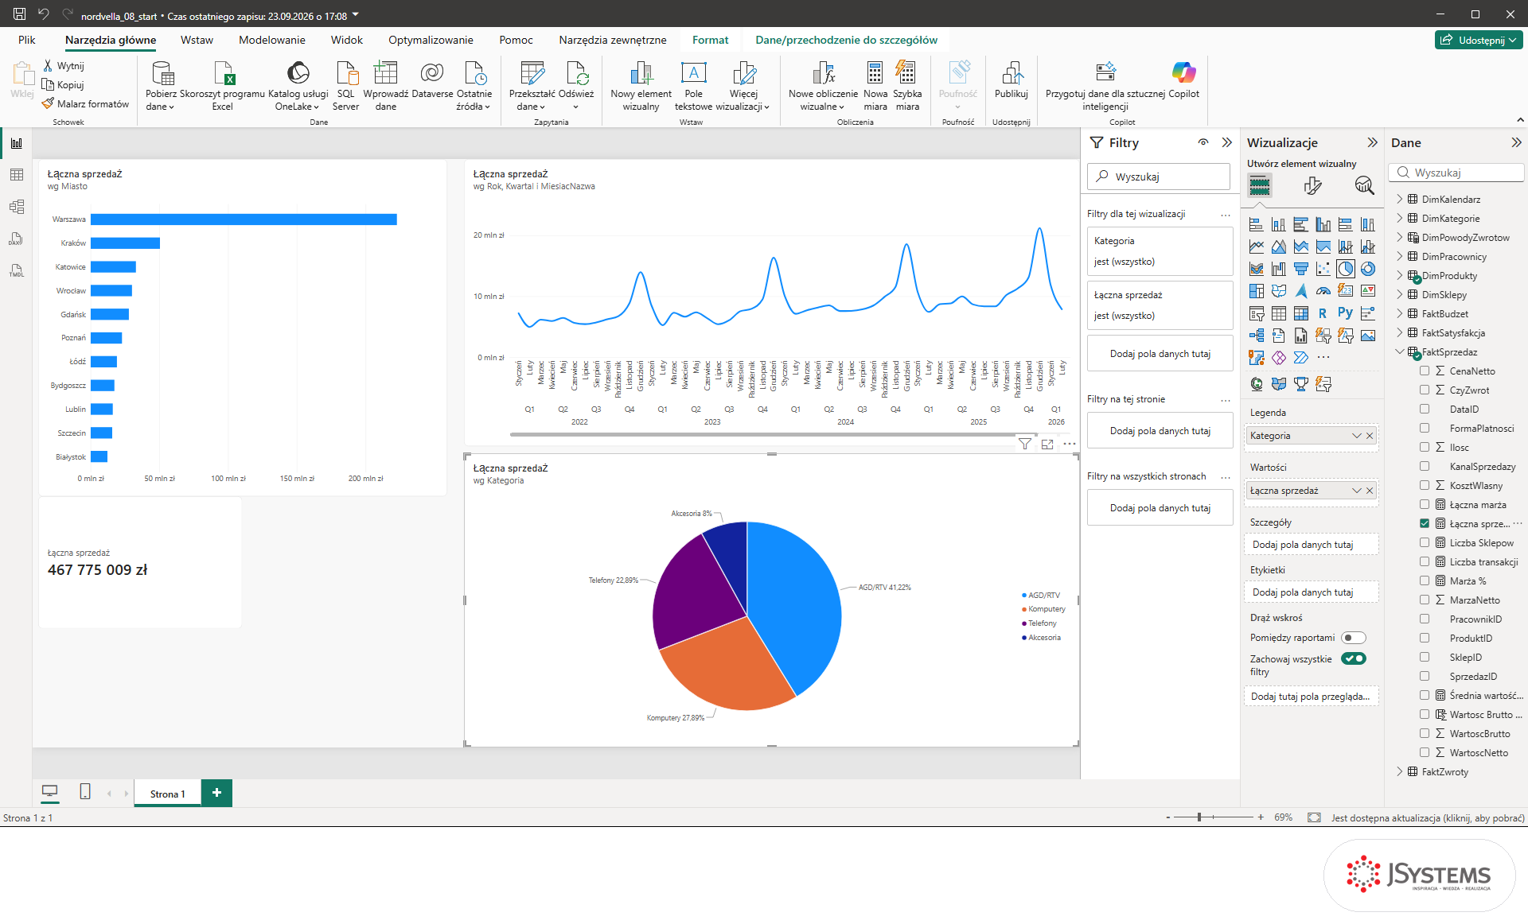Check the Łączna marża field checkbox

coord(1425,504)
